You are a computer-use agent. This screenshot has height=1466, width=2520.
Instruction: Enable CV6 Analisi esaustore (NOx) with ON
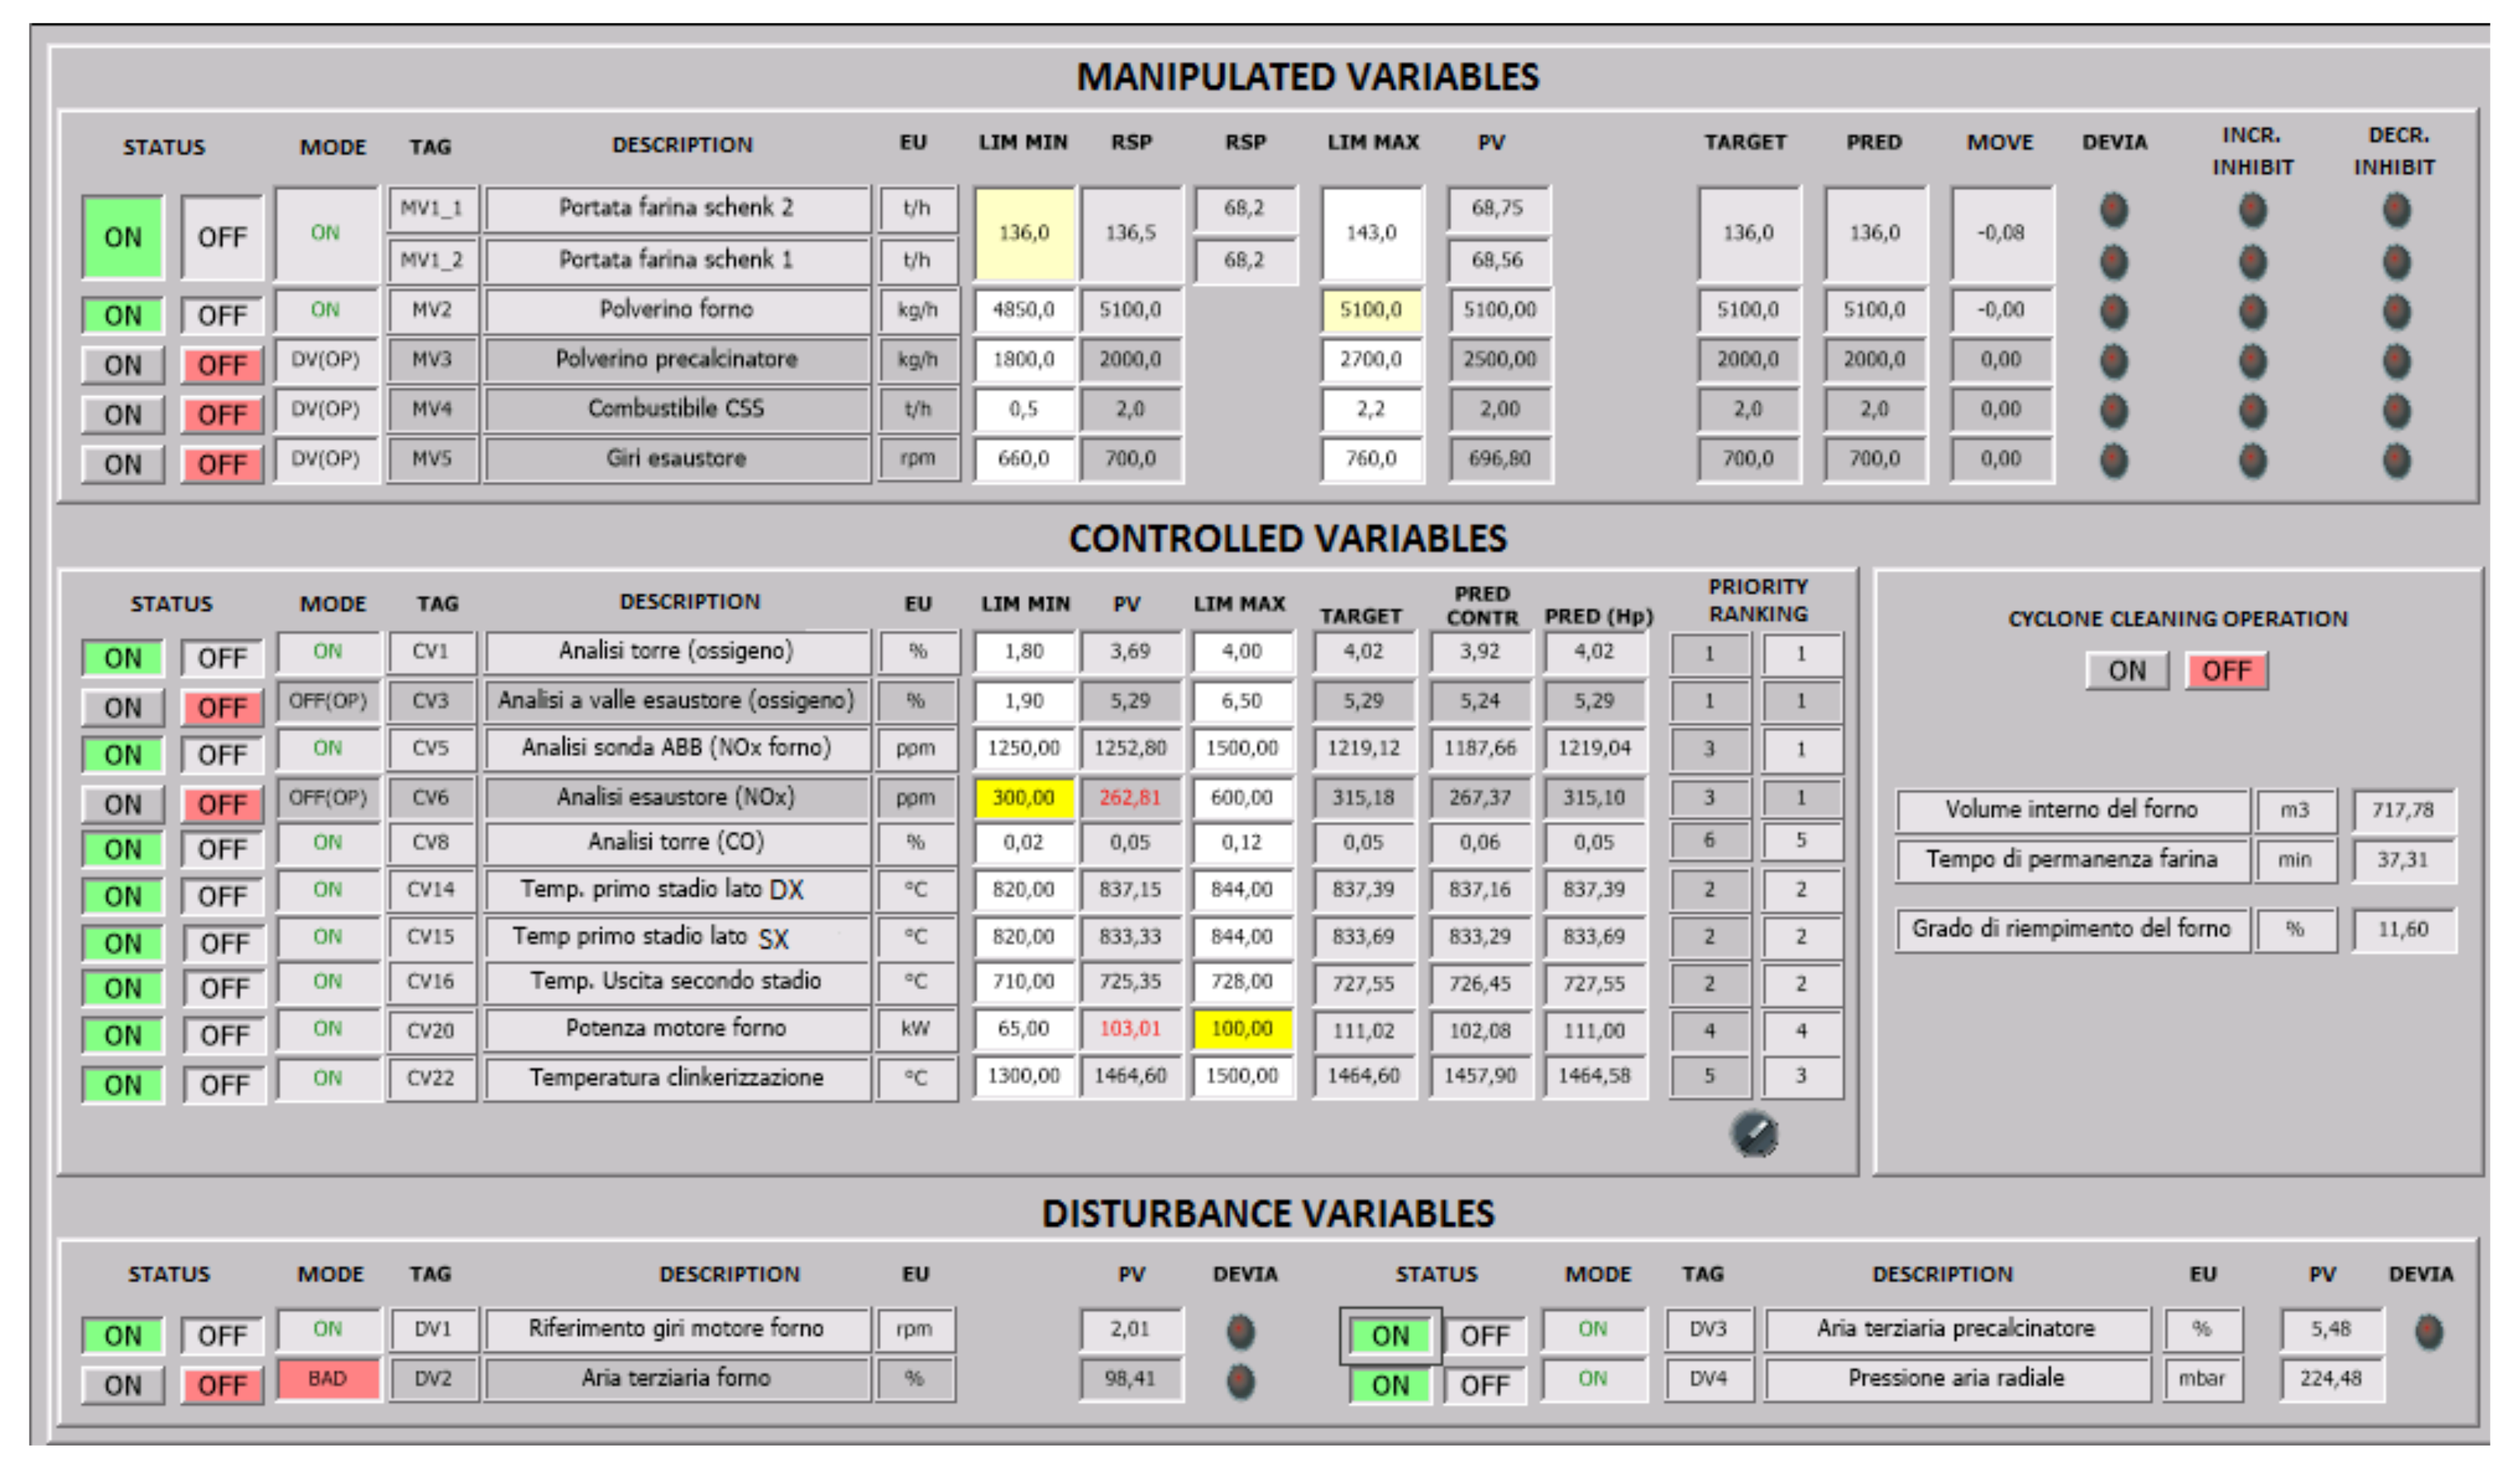coord(122,804)
